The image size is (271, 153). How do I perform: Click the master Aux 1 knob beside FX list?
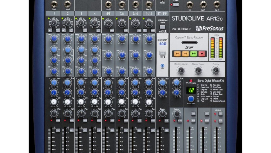[176, 83]
